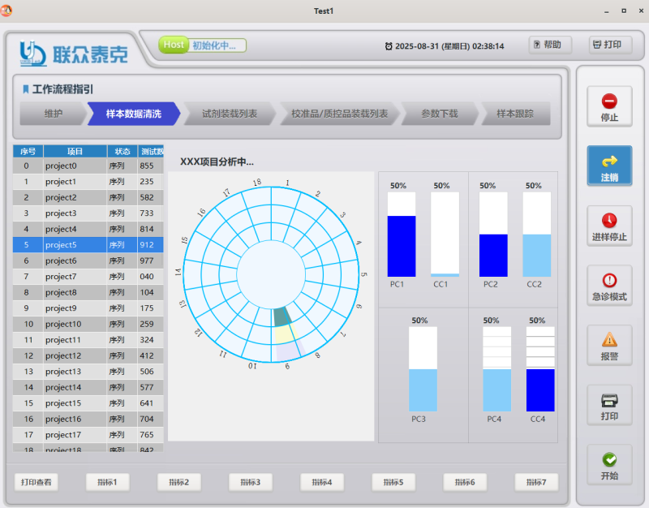649x508 pixels.
Task: Select the project14 row
Action: [88, 388]
